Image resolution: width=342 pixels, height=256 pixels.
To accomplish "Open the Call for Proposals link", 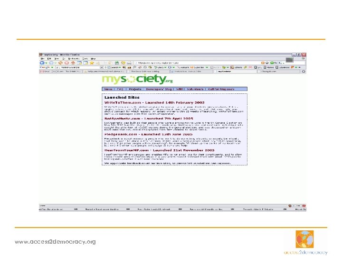I will [221, 89].
